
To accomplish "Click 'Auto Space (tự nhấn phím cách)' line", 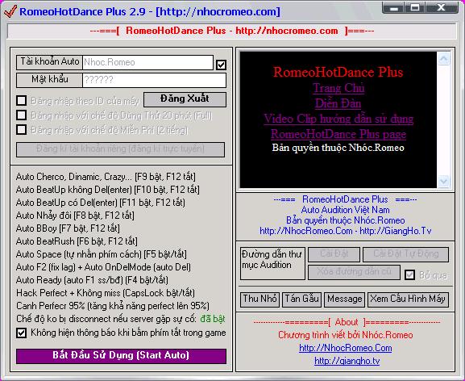I will click(102, 254).
